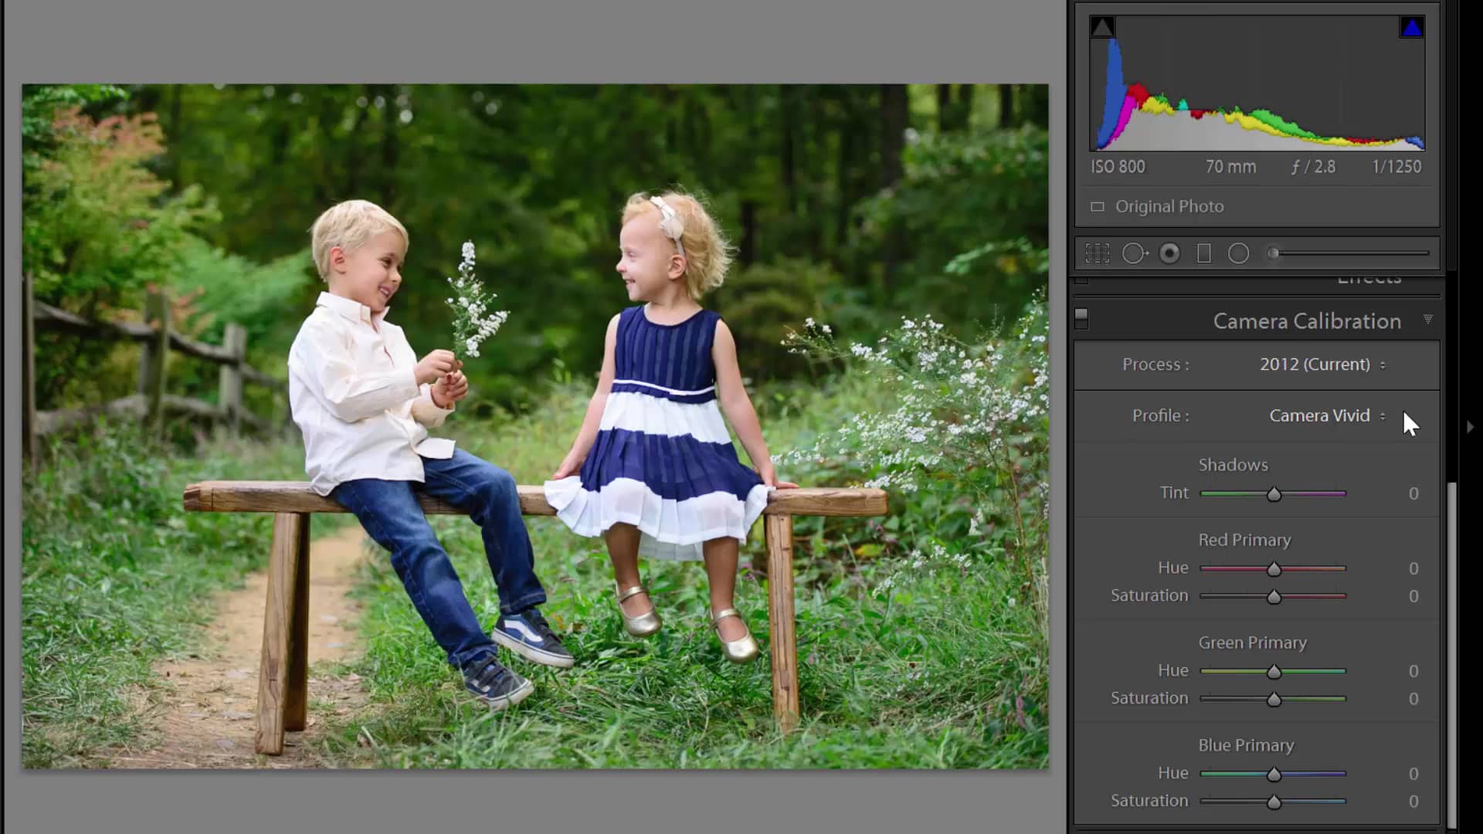Select the Spot Removal tool
This screenshot has height=834, width=1483.
point(1134,253)
